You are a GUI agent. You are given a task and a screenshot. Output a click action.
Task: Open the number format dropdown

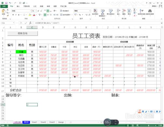(90, 11)
